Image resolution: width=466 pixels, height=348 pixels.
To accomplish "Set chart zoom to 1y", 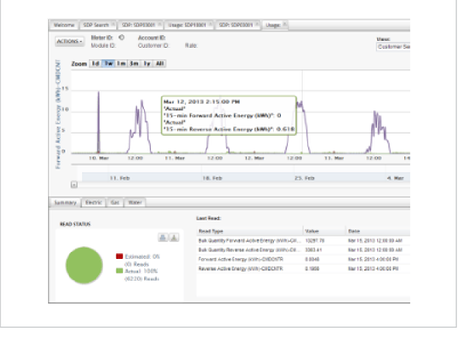I will (147, 63).
